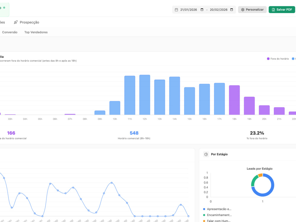This screenshot has height=222, width=296.
Task: Open the Conversão sub-tab
Action: tap(10, 32)
